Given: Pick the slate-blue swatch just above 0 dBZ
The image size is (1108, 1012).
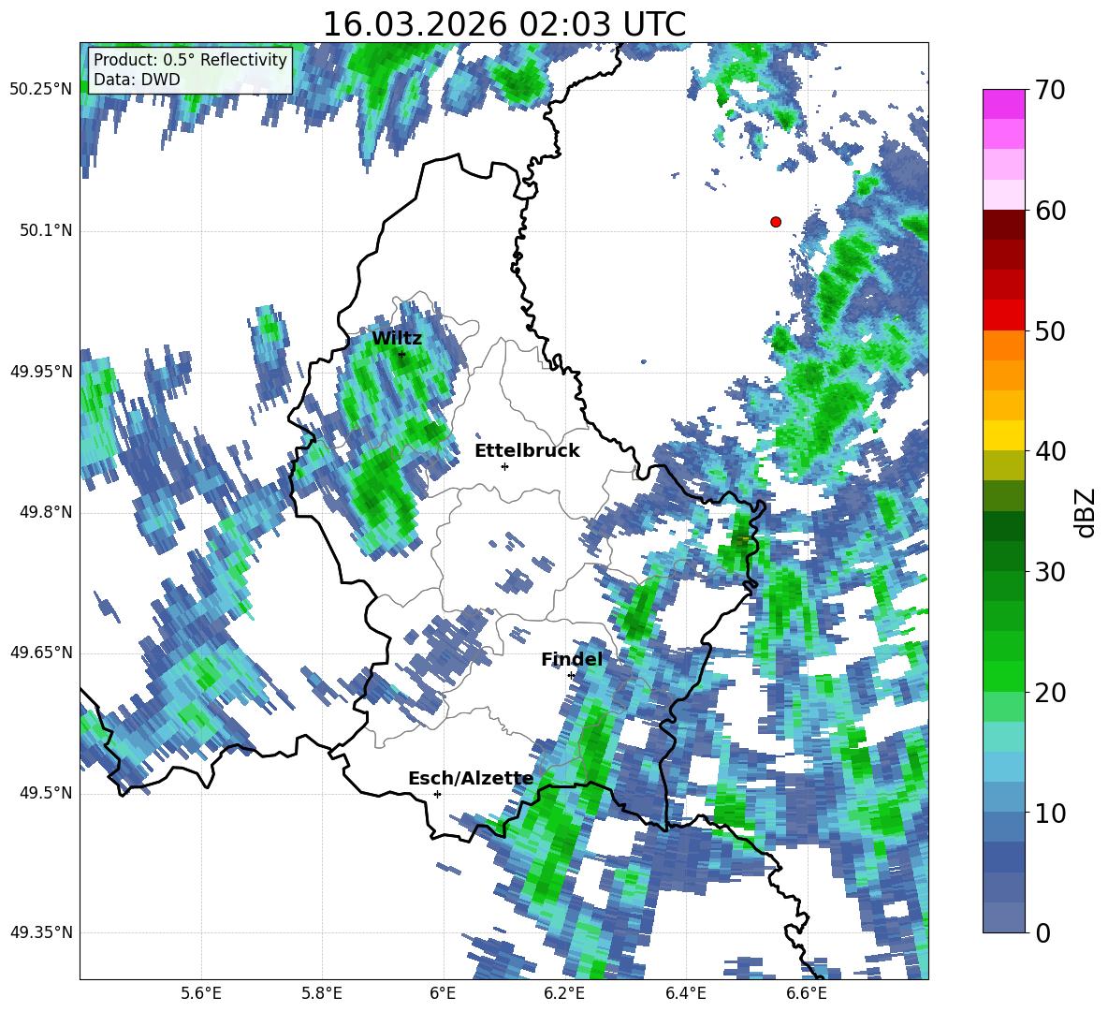Looking at the screenshot, I should [x=1003, y=917].
